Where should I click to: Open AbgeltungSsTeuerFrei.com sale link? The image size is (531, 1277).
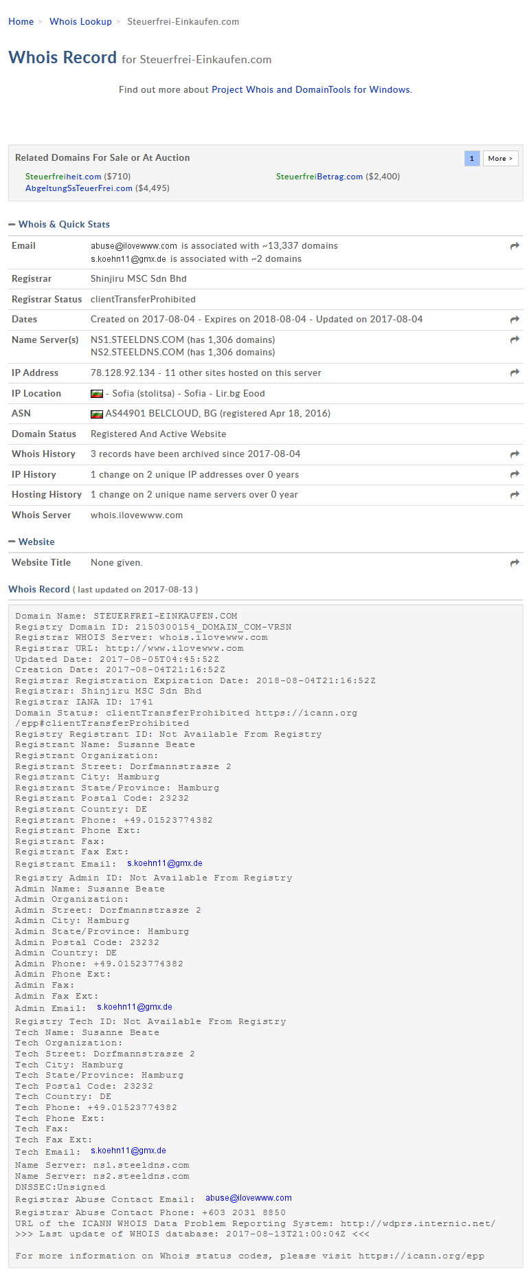(x=79, y=188)
